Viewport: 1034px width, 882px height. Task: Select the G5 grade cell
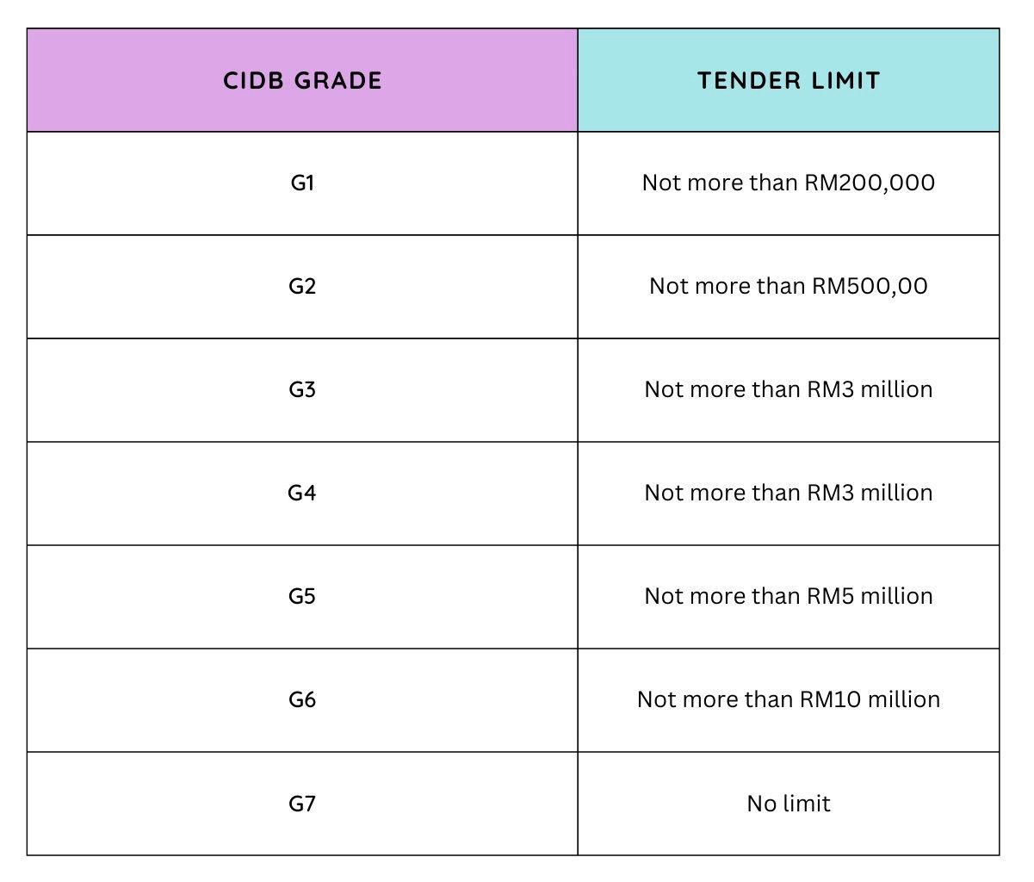(x=302, y=597)
